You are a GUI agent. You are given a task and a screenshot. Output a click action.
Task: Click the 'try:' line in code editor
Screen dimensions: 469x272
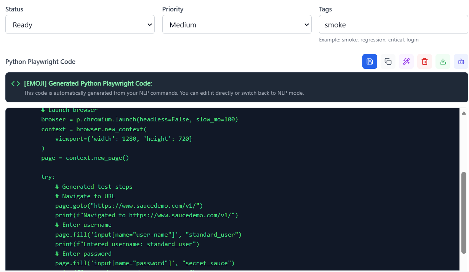coord(48,177)
